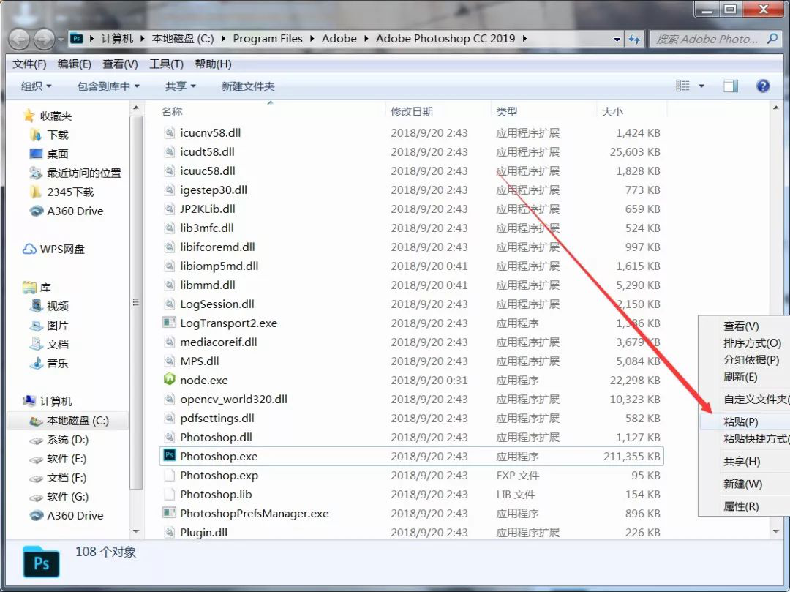
Task: Click the 下载 folder icon
Action: point(36,135)
